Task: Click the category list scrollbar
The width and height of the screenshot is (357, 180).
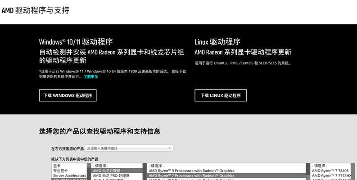Action: pos(89,171)
